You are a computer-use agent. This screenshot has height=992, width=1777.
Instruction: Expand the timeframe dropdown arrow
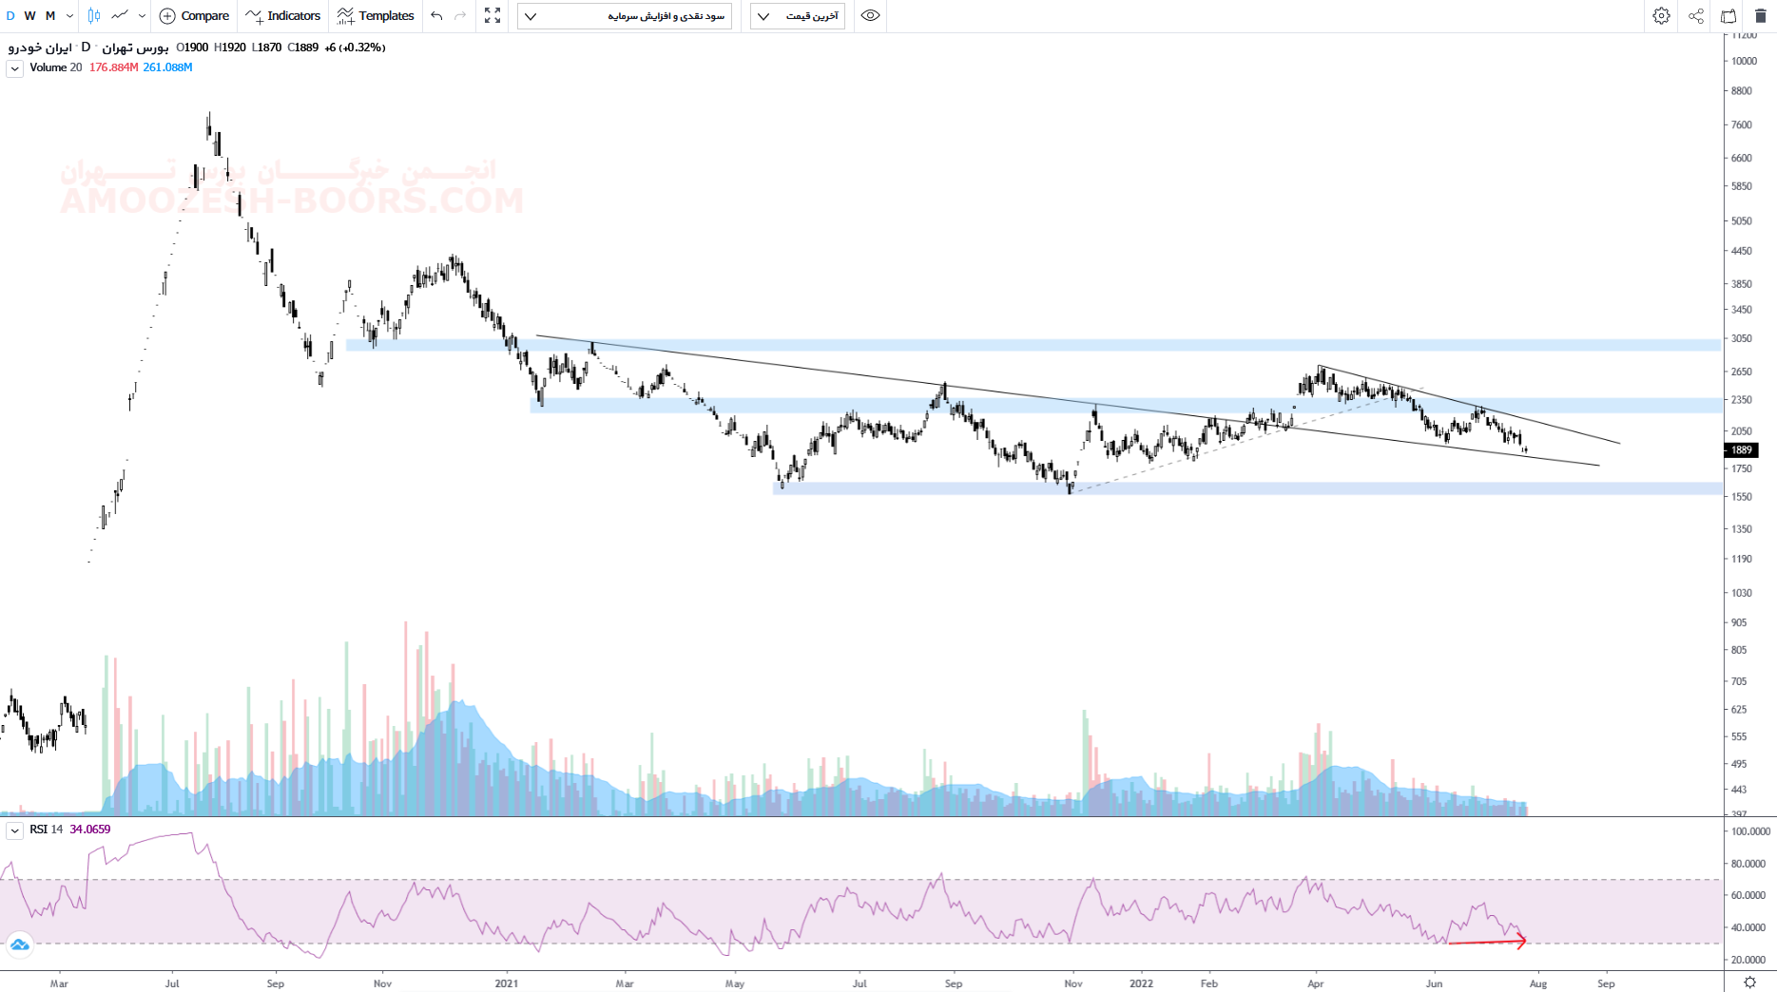(x=69, y=15)
